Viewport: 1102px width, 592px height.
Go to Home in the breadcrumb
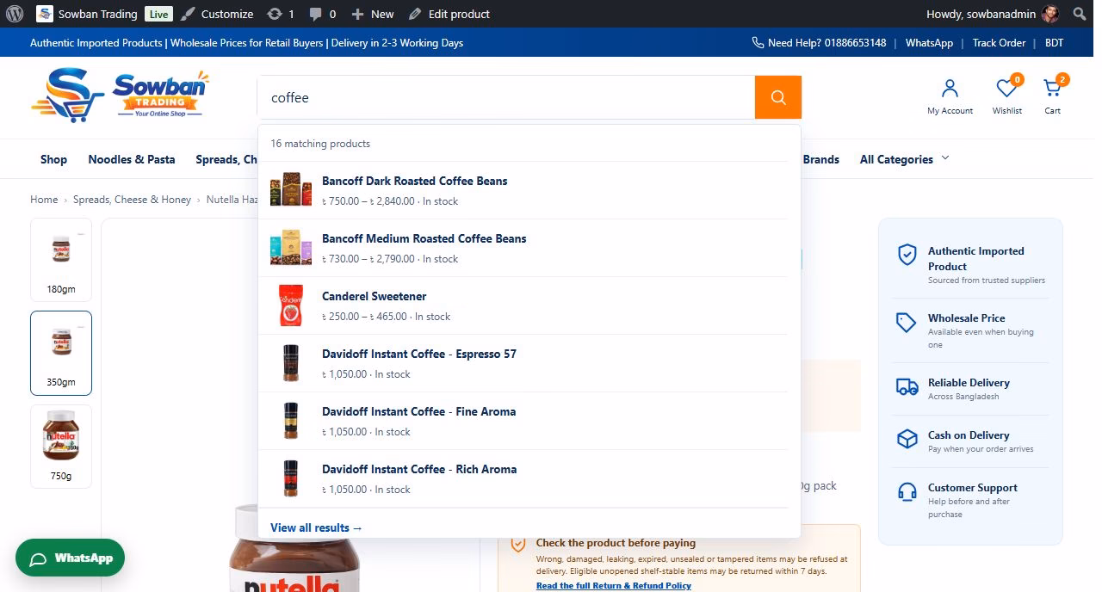click(44, 199)
